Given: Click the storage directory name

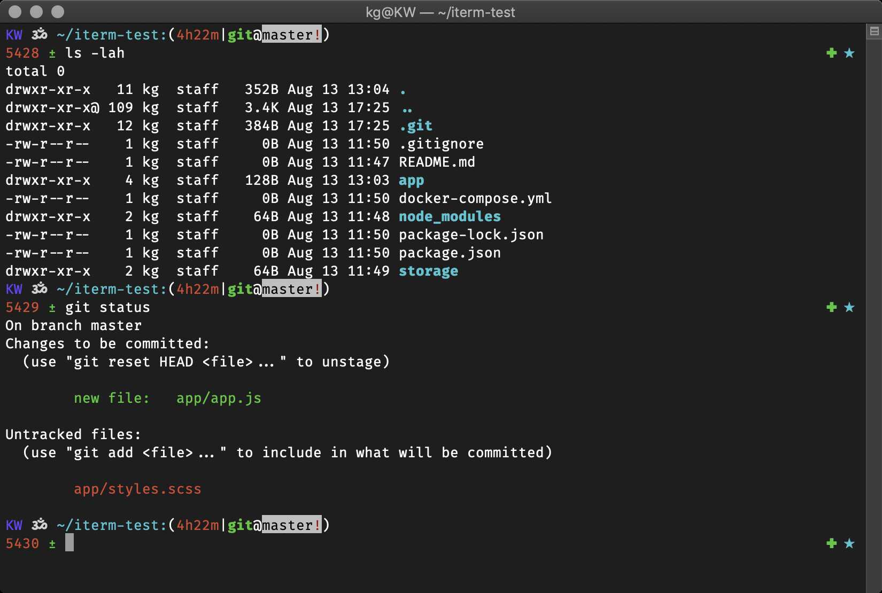Looking at the screenshot, I should 429,271.
